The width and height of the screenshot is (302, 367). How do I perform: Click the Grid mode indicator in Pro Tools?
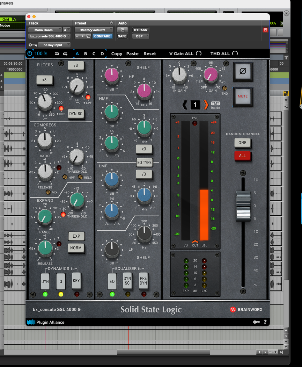coord(6,20)
